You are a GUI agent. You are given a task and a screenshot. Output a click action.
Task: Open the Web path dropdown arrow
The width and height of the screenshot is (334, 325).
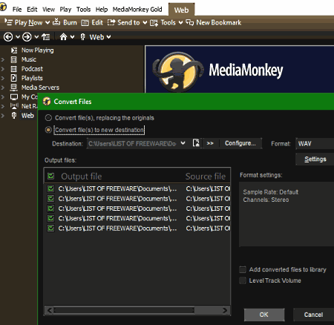coord(108,37)
